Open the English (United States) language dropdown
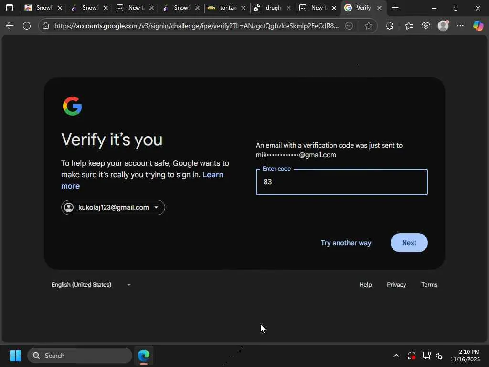Viewport: 489px width, 367px height. tap(91, 285)
